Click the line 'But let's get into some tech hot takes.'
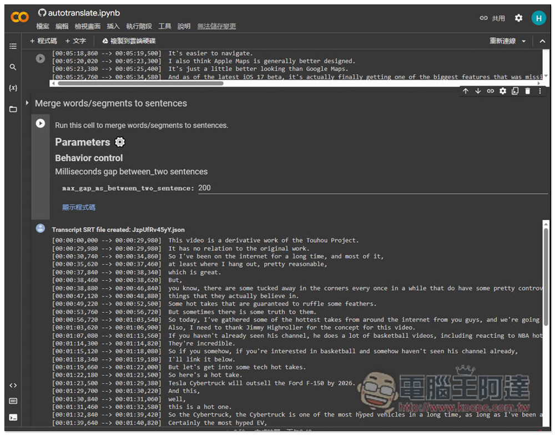 tap(237, 367)
